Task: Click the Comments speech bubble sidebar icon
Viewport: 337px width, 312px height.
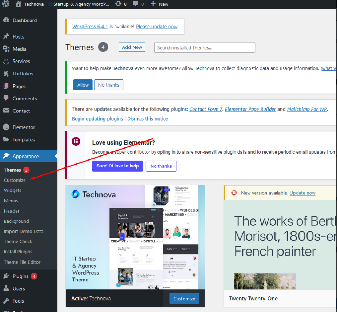Action: (6, 98)
